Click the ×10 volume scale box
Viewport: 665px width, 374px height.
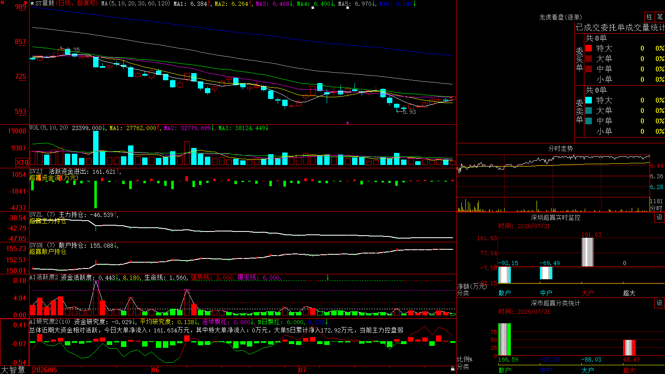coord(22,162)
